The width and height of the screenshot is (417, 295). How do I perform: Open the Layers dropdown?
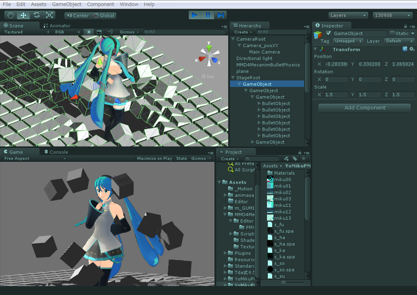tap(348, 15)
